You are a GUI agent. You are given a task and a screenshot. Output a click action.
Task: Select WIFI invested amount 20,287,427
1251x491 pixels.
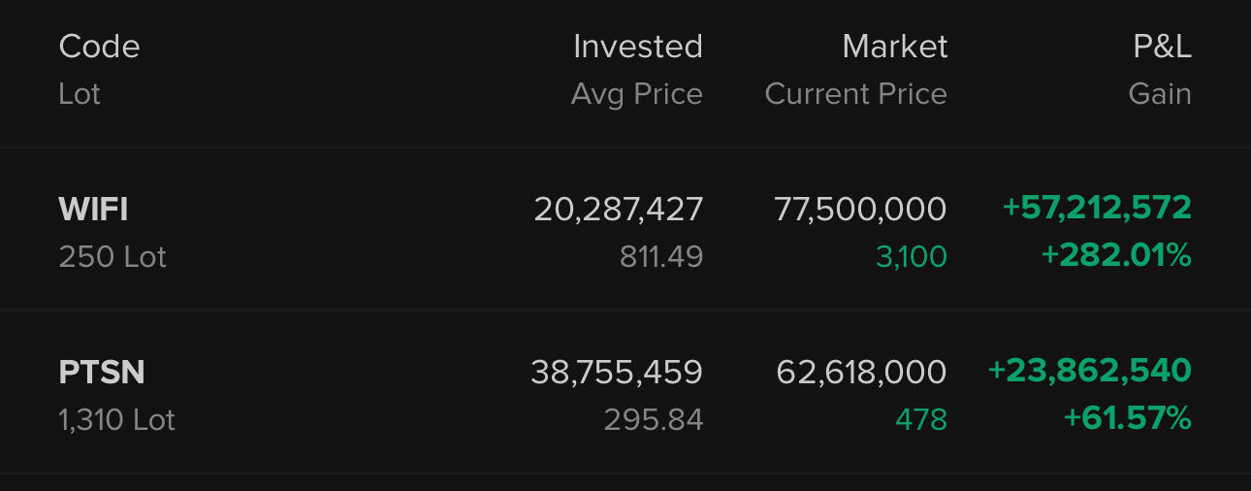618,209
